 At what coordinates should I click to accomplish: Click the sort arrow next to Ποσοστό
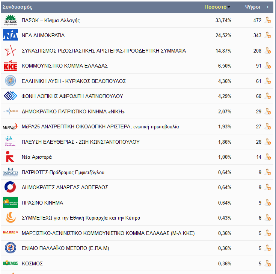pyautogui.click(x=229, y=7)
